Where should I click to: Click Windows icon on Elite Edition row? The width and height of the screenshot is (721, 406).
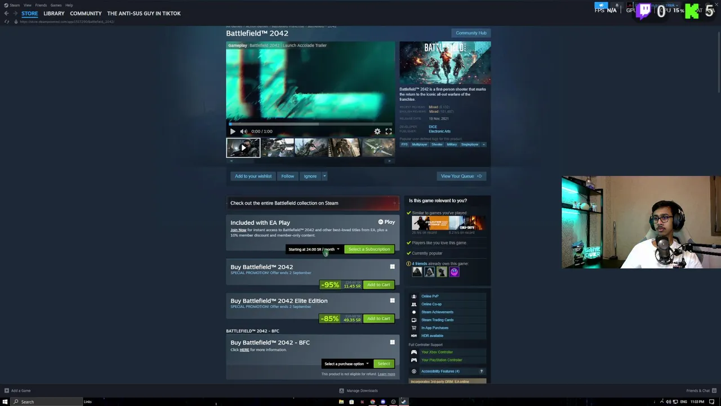coord(393,301)
